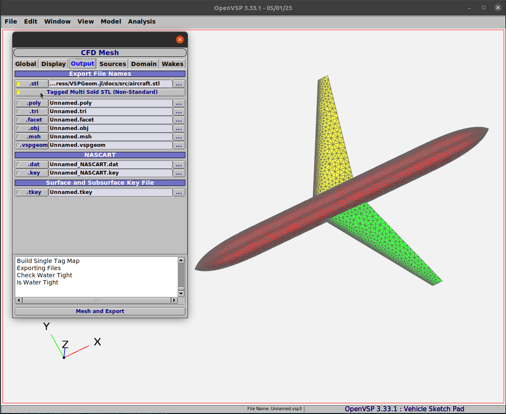Image resolution: width=506 pixels, height=414 pixels.
Task: Browse for the .tkey file path
Action: [x=179, y=192]
